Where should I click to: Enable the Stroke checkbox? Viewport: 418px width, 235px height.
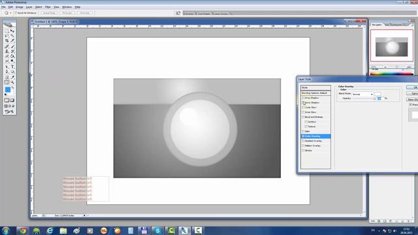pyautogui.click(x=303, y=151)
